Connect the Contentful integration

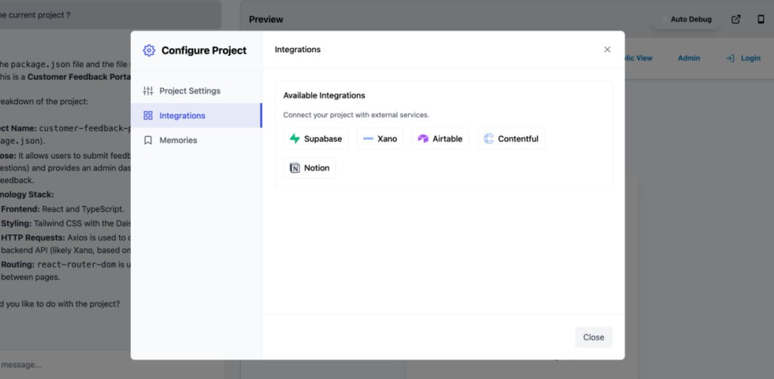click(x=511, y=139)
